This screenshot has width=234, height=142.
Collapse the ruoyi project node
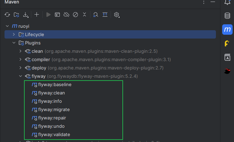tap(7, 26)
